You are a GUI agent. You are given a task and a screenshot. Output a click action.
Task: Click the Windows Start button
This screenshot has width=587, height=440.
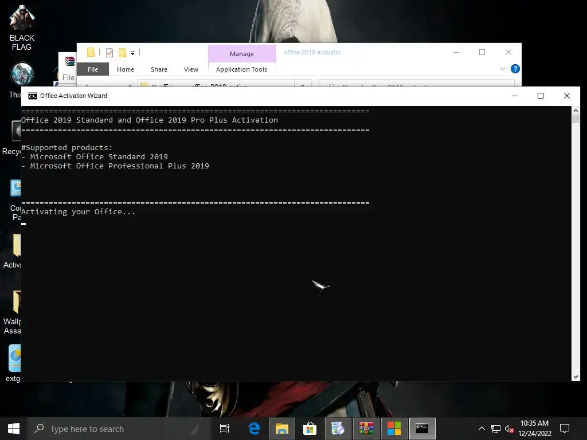pyautogui.click(x=14, y=429)
